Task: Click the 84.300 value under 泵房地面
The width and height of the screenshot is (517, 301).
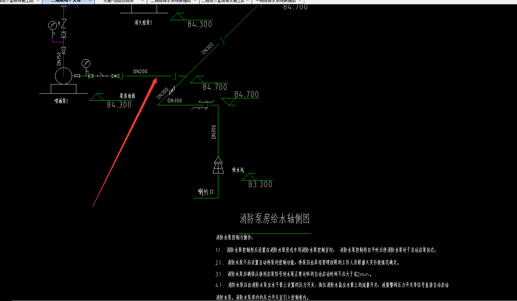Action: [119, 105]
